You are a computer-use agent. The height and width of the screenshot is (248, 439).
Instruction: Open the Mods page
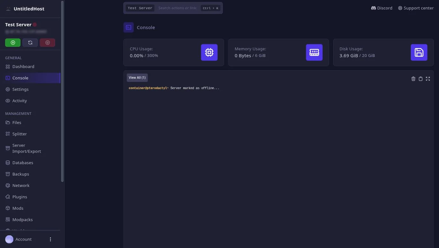click(30, 208)
